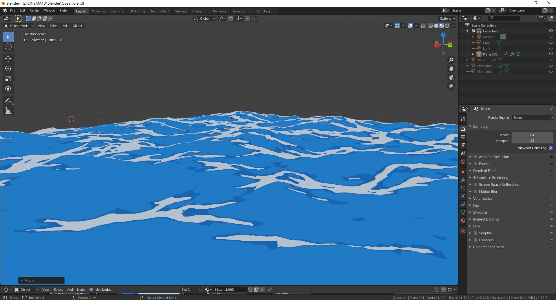Open the Render Engine dropdown
The width and height of the screenshot is (556, 300).
(x=533, y=118)
